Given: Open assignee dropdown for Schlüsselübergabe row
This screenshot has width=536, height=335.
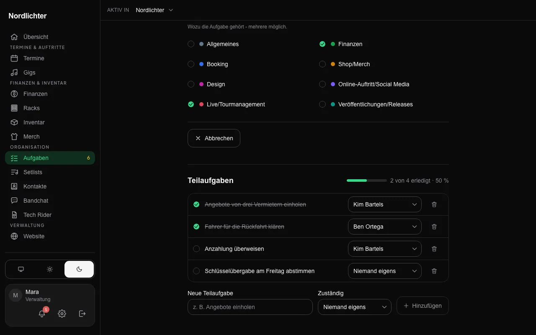Looking at the screenshot, I should point(385,271).
